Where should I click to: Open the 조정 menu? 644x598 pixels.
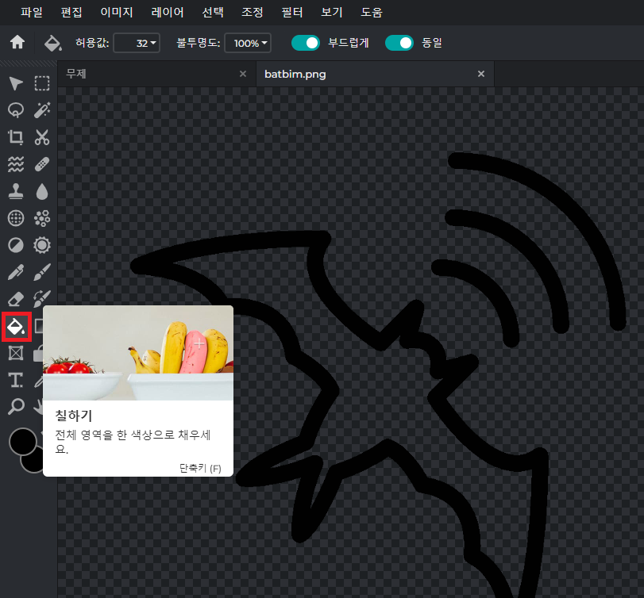(x=253, y=13)
